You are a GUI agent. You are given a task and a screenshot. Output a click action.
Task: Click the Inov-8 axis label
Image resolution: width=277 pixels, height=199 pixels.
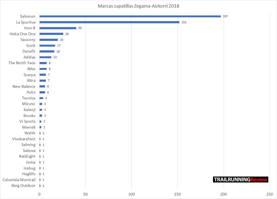[x=30, y=28]
